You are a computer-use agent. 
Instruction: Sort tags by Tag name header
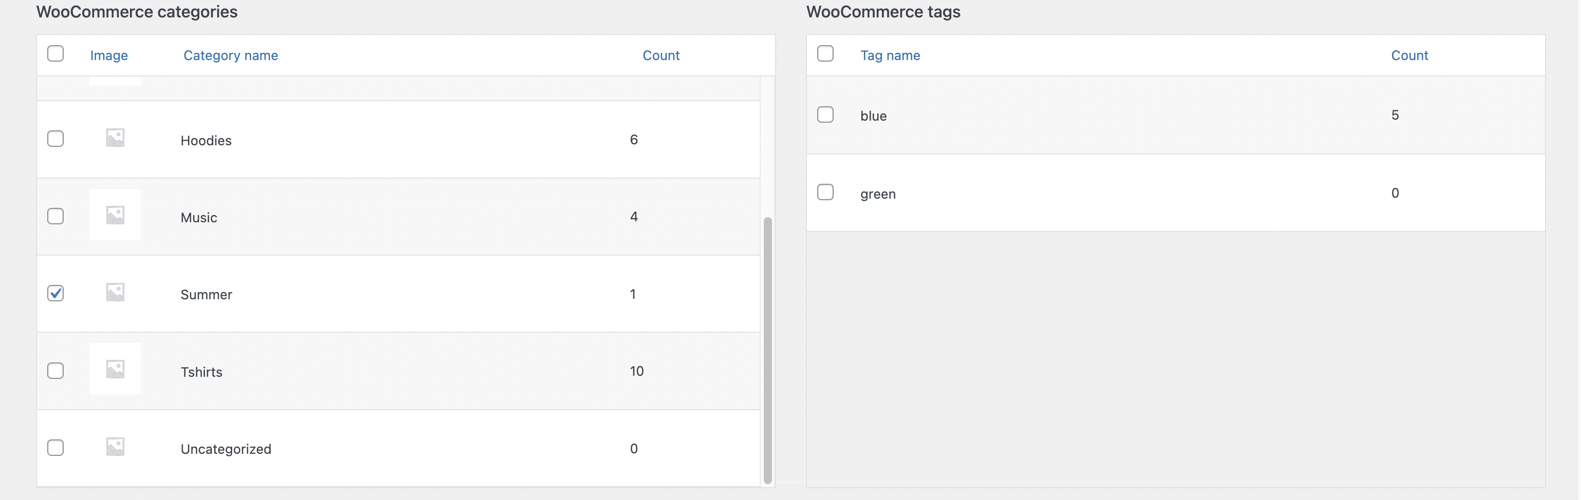890,55
